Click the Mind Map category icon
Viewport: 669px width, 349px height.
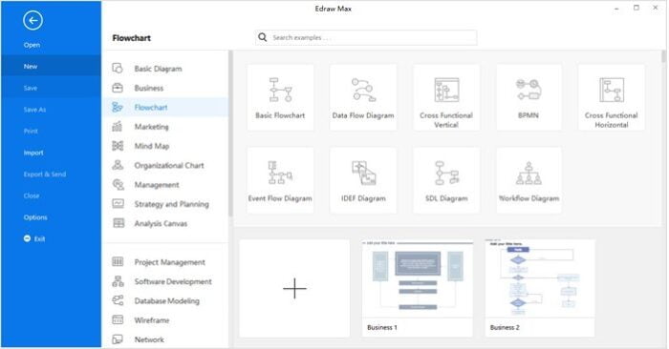[x=118, y=146]
